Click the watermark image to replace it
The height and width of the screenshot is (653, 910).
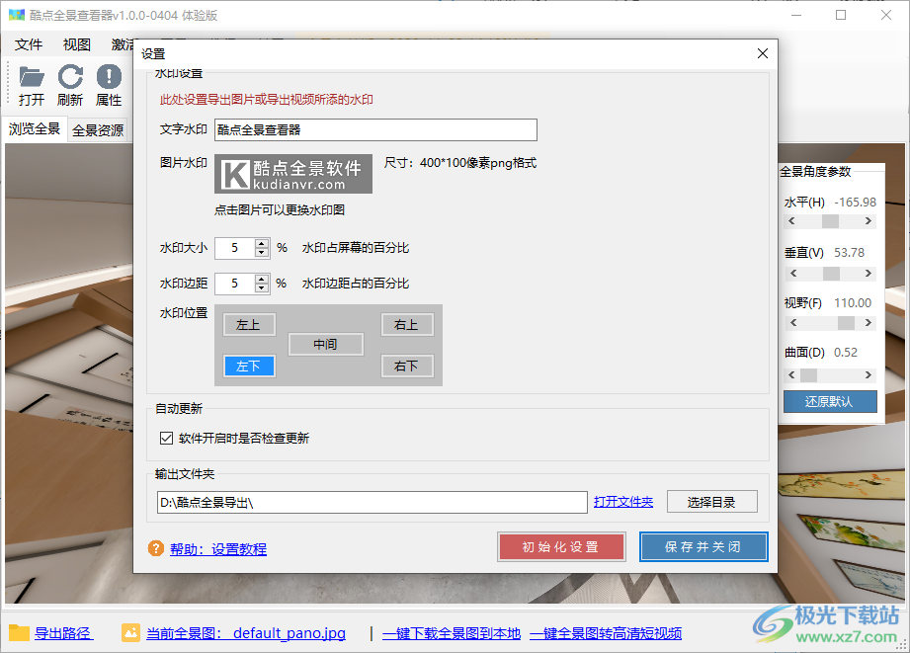pyautogui.click(x=293, y=174)
